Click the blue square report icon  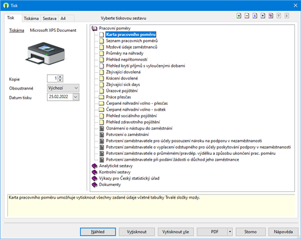263,16
